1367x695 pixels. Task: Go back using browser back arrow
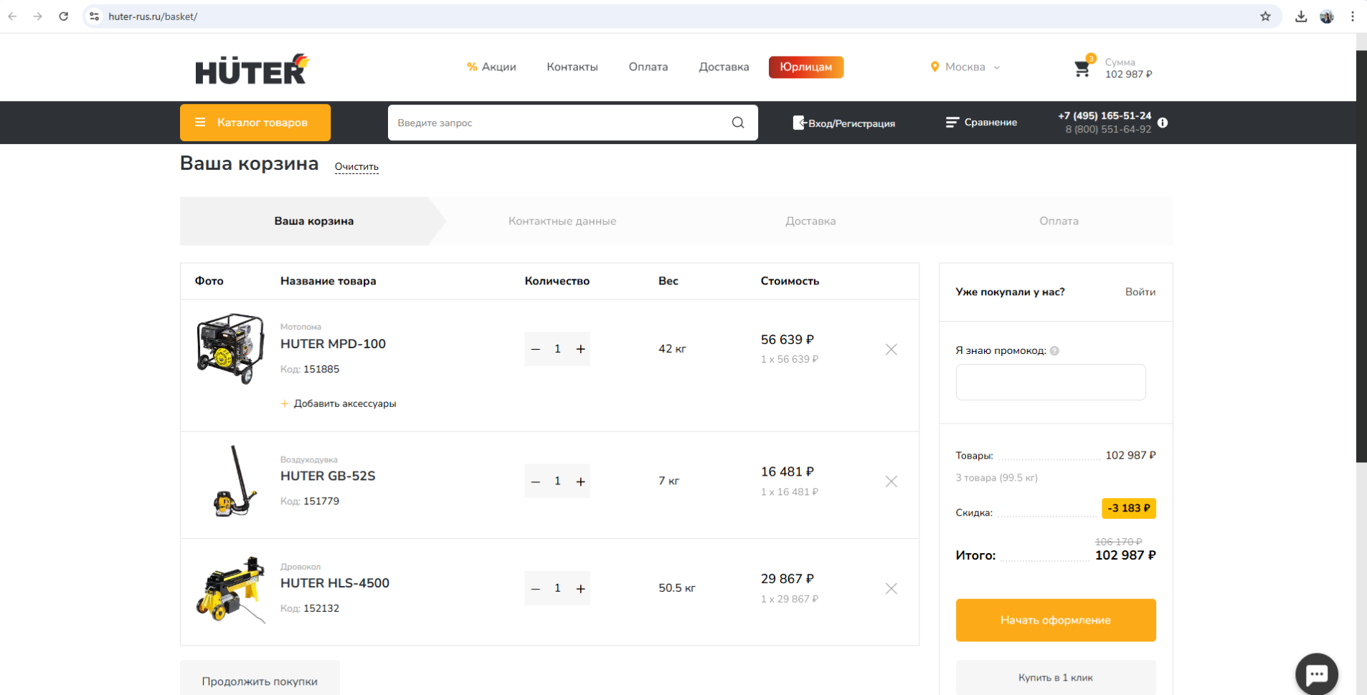point(12,16)
